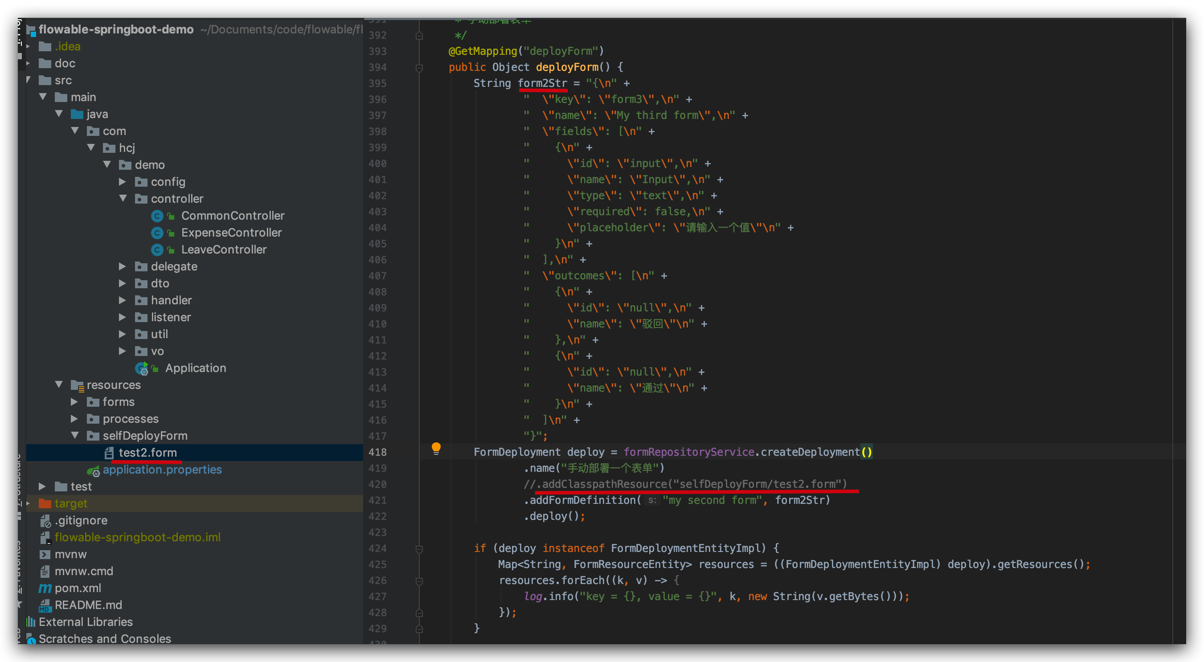Click the mvnw.cmd file icon
The height and width of the screenshot is (662, 1204).
click(x=45, y=572)
